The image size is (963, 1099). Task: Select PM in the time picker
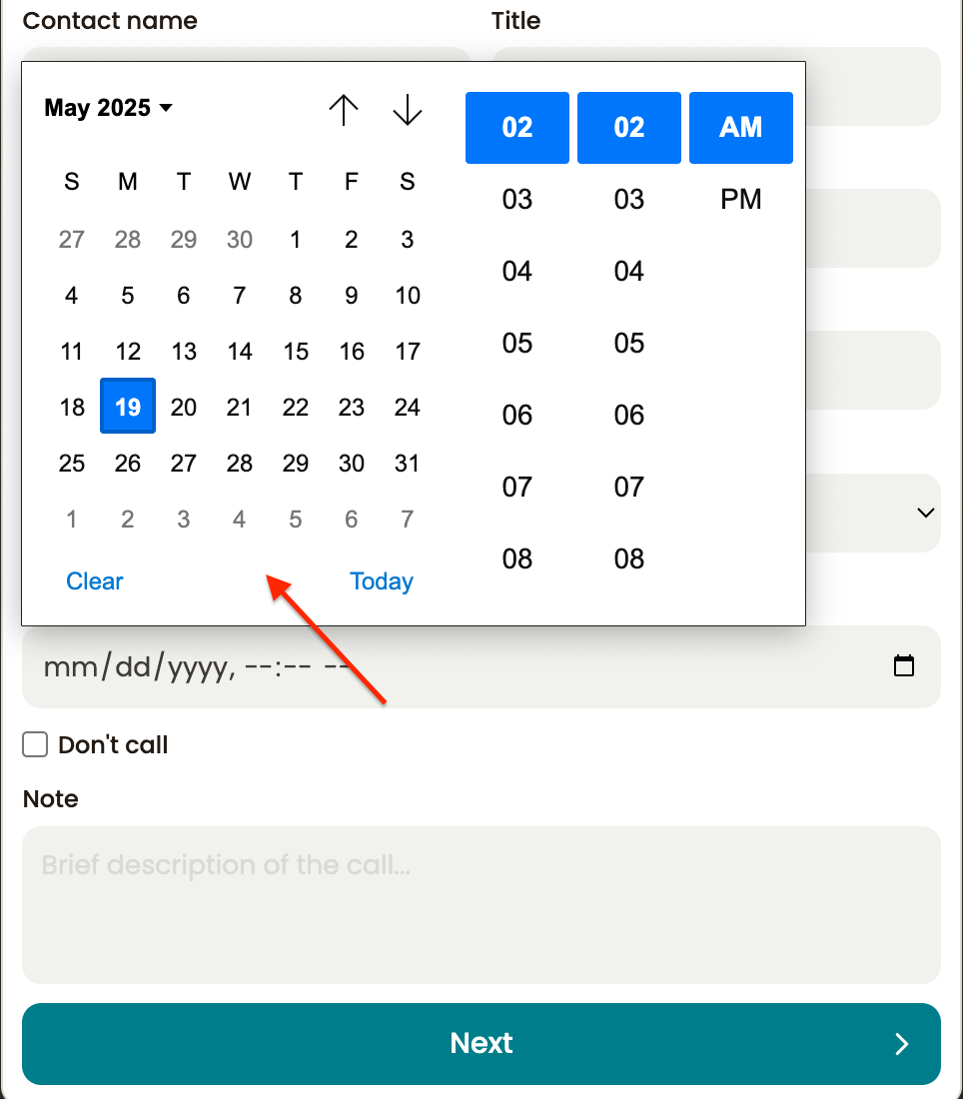(x=741, y=199)
